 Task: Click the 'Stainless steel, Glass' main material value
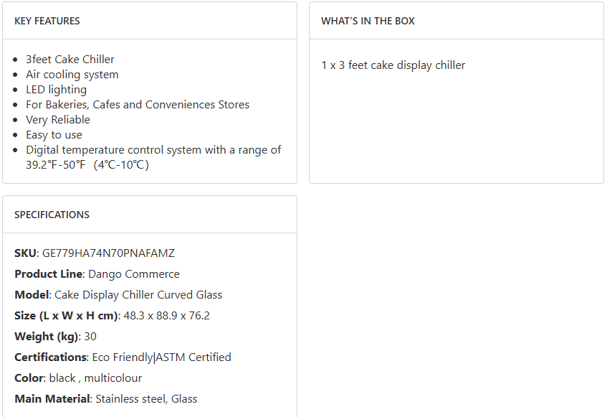tap(146, 399)
